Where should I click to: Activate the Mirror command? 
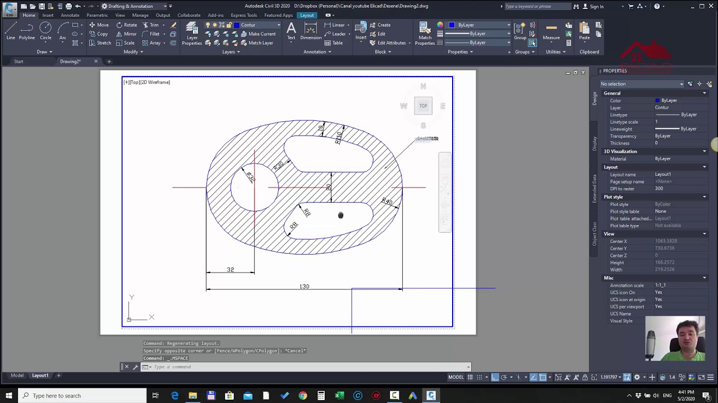coord(126,34)
